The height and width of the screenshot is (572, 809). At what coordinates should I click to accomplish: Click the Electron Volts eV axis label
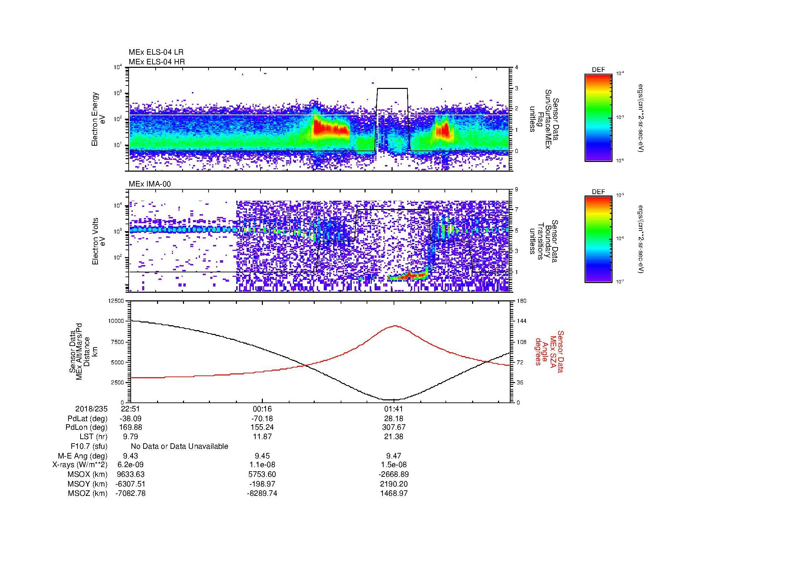point(99,242)
